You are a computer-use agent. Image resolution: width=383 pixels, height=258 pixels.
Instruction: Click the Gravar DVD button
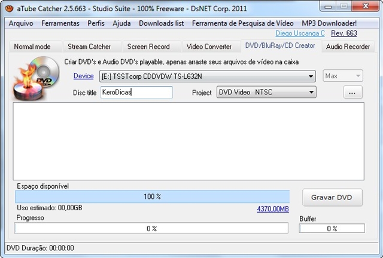[x=332, y=197]
